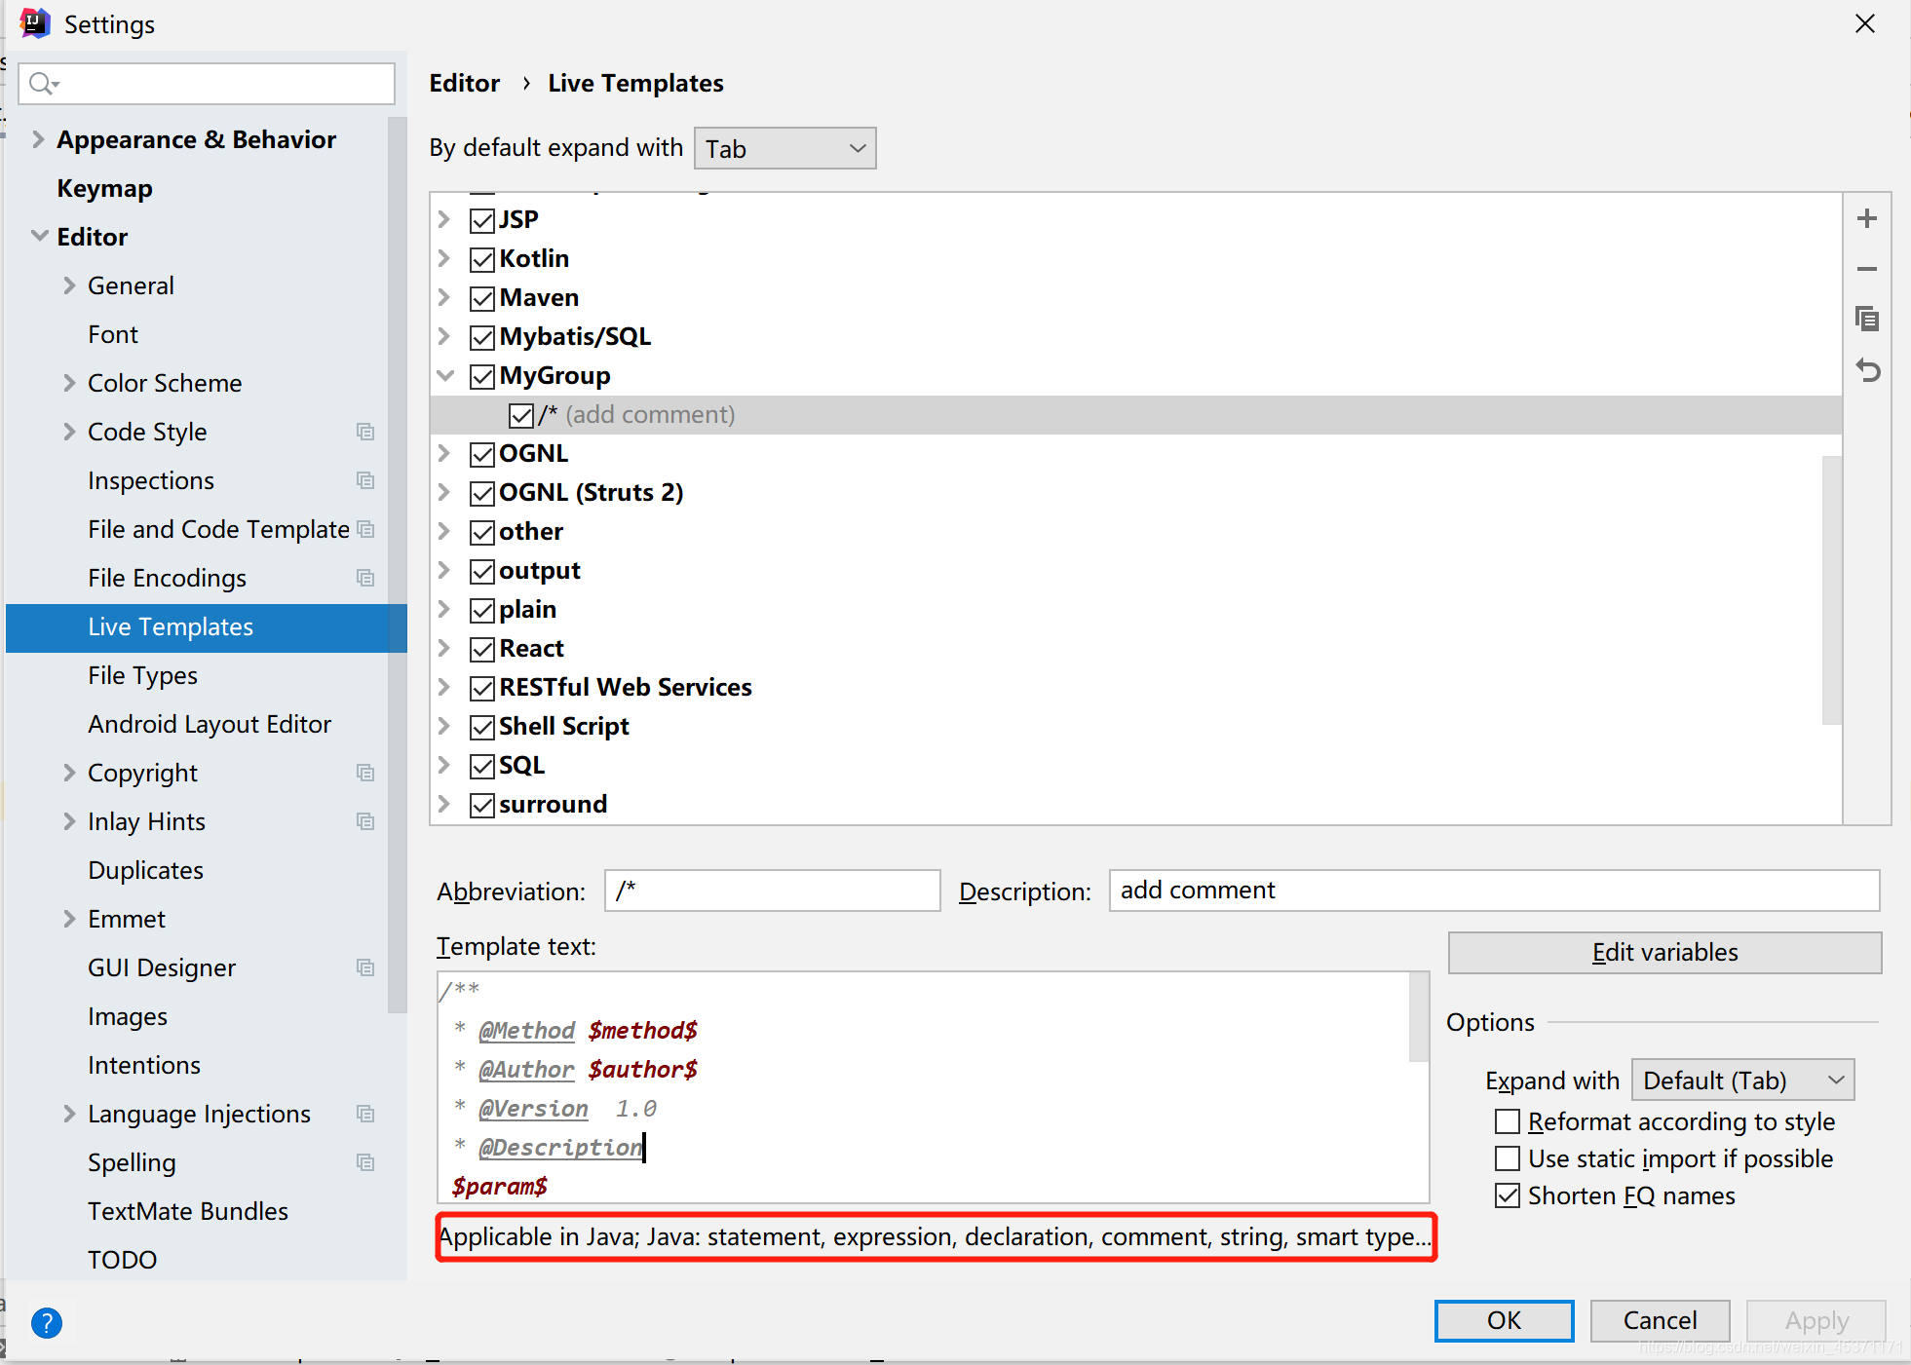
Task: Toggle Use static import if possible
Action: tap(1508, 1158)
